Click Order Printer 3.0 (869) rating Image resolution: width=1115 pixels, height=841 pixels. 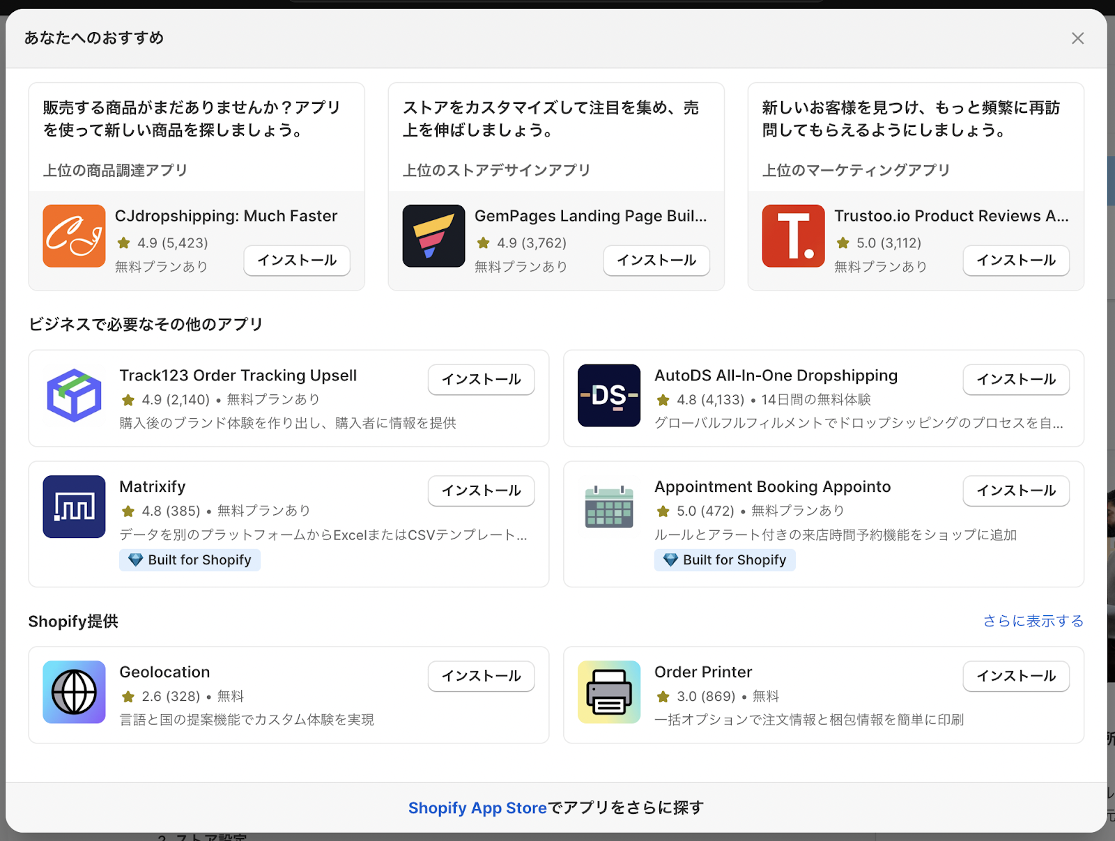696,697
